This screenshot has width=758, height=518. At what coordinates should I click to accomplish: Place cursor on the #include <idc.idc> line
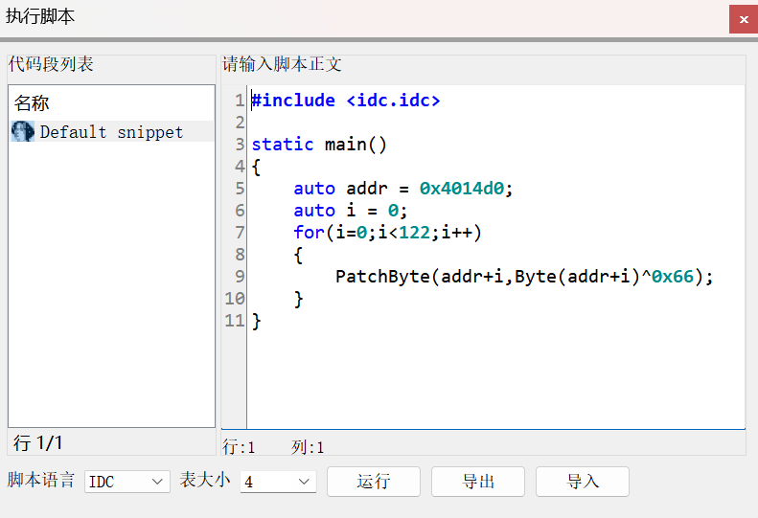345,101
